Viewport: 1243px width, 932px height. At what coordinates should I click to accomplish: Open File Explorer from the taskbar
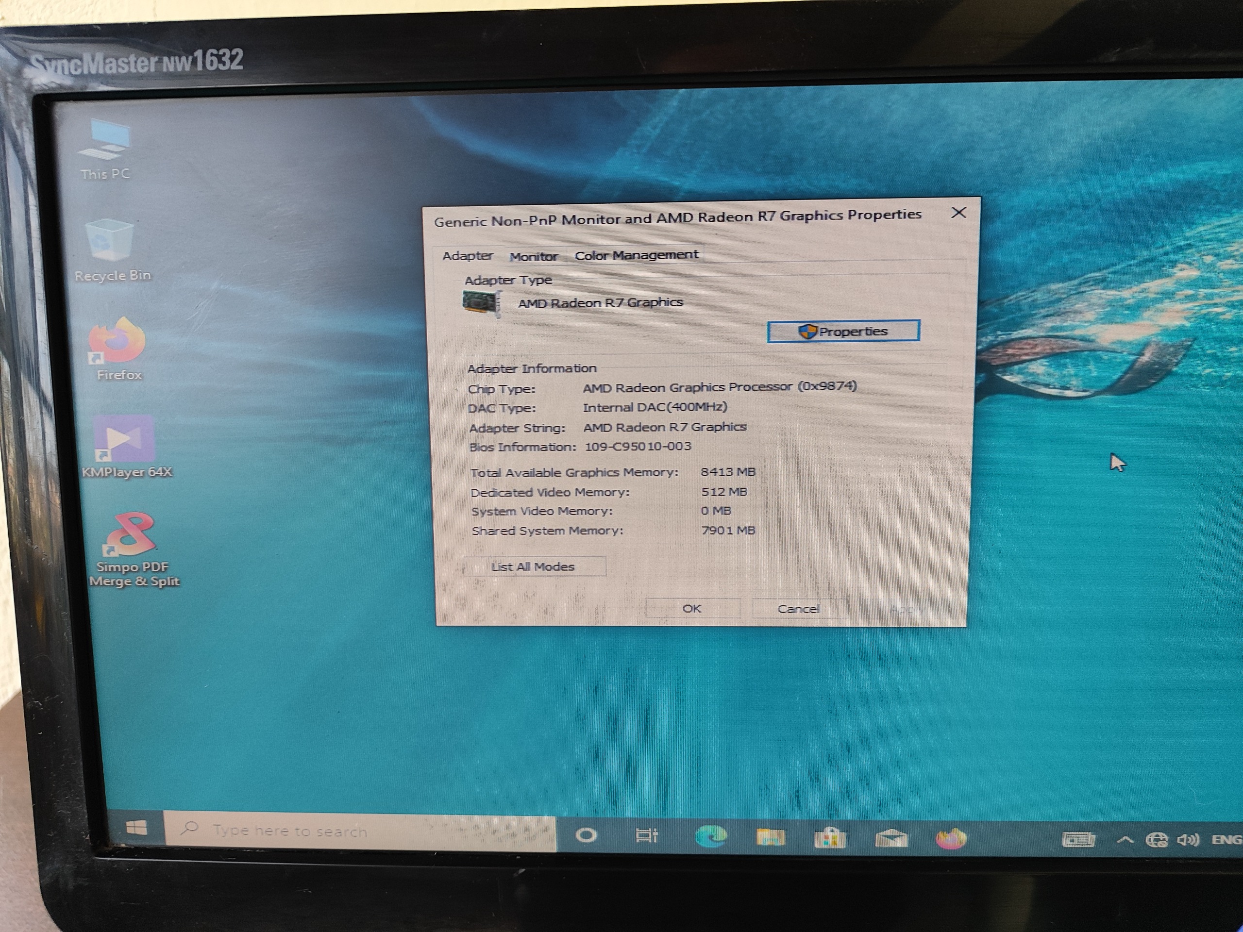pos(771,838)
